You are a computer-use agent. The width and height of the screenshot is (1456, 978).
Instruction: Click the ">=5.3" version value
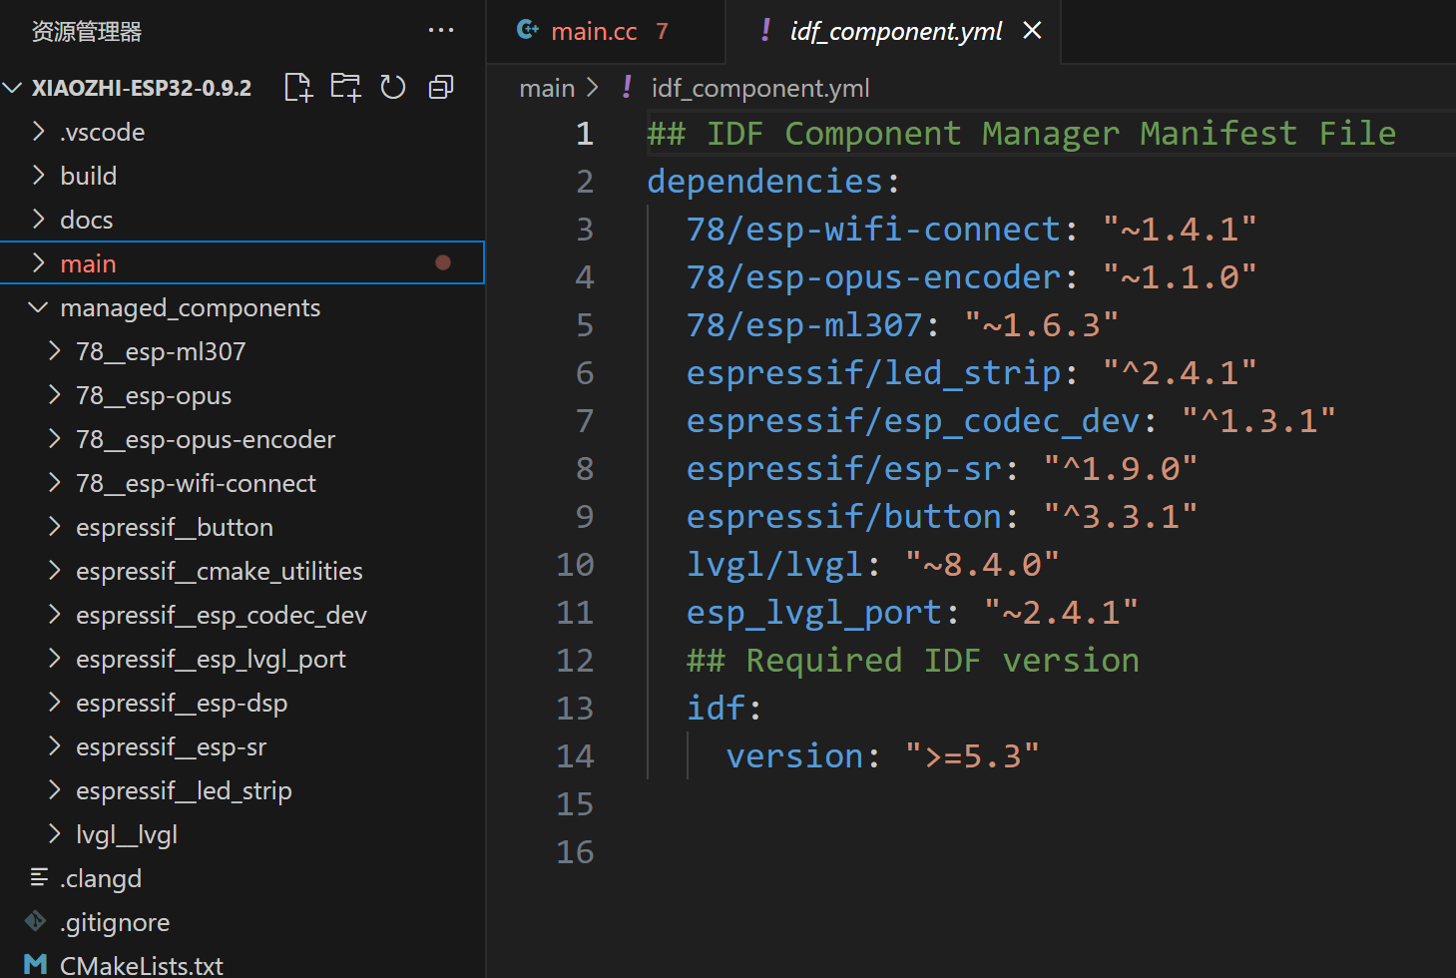pos(972,756)
